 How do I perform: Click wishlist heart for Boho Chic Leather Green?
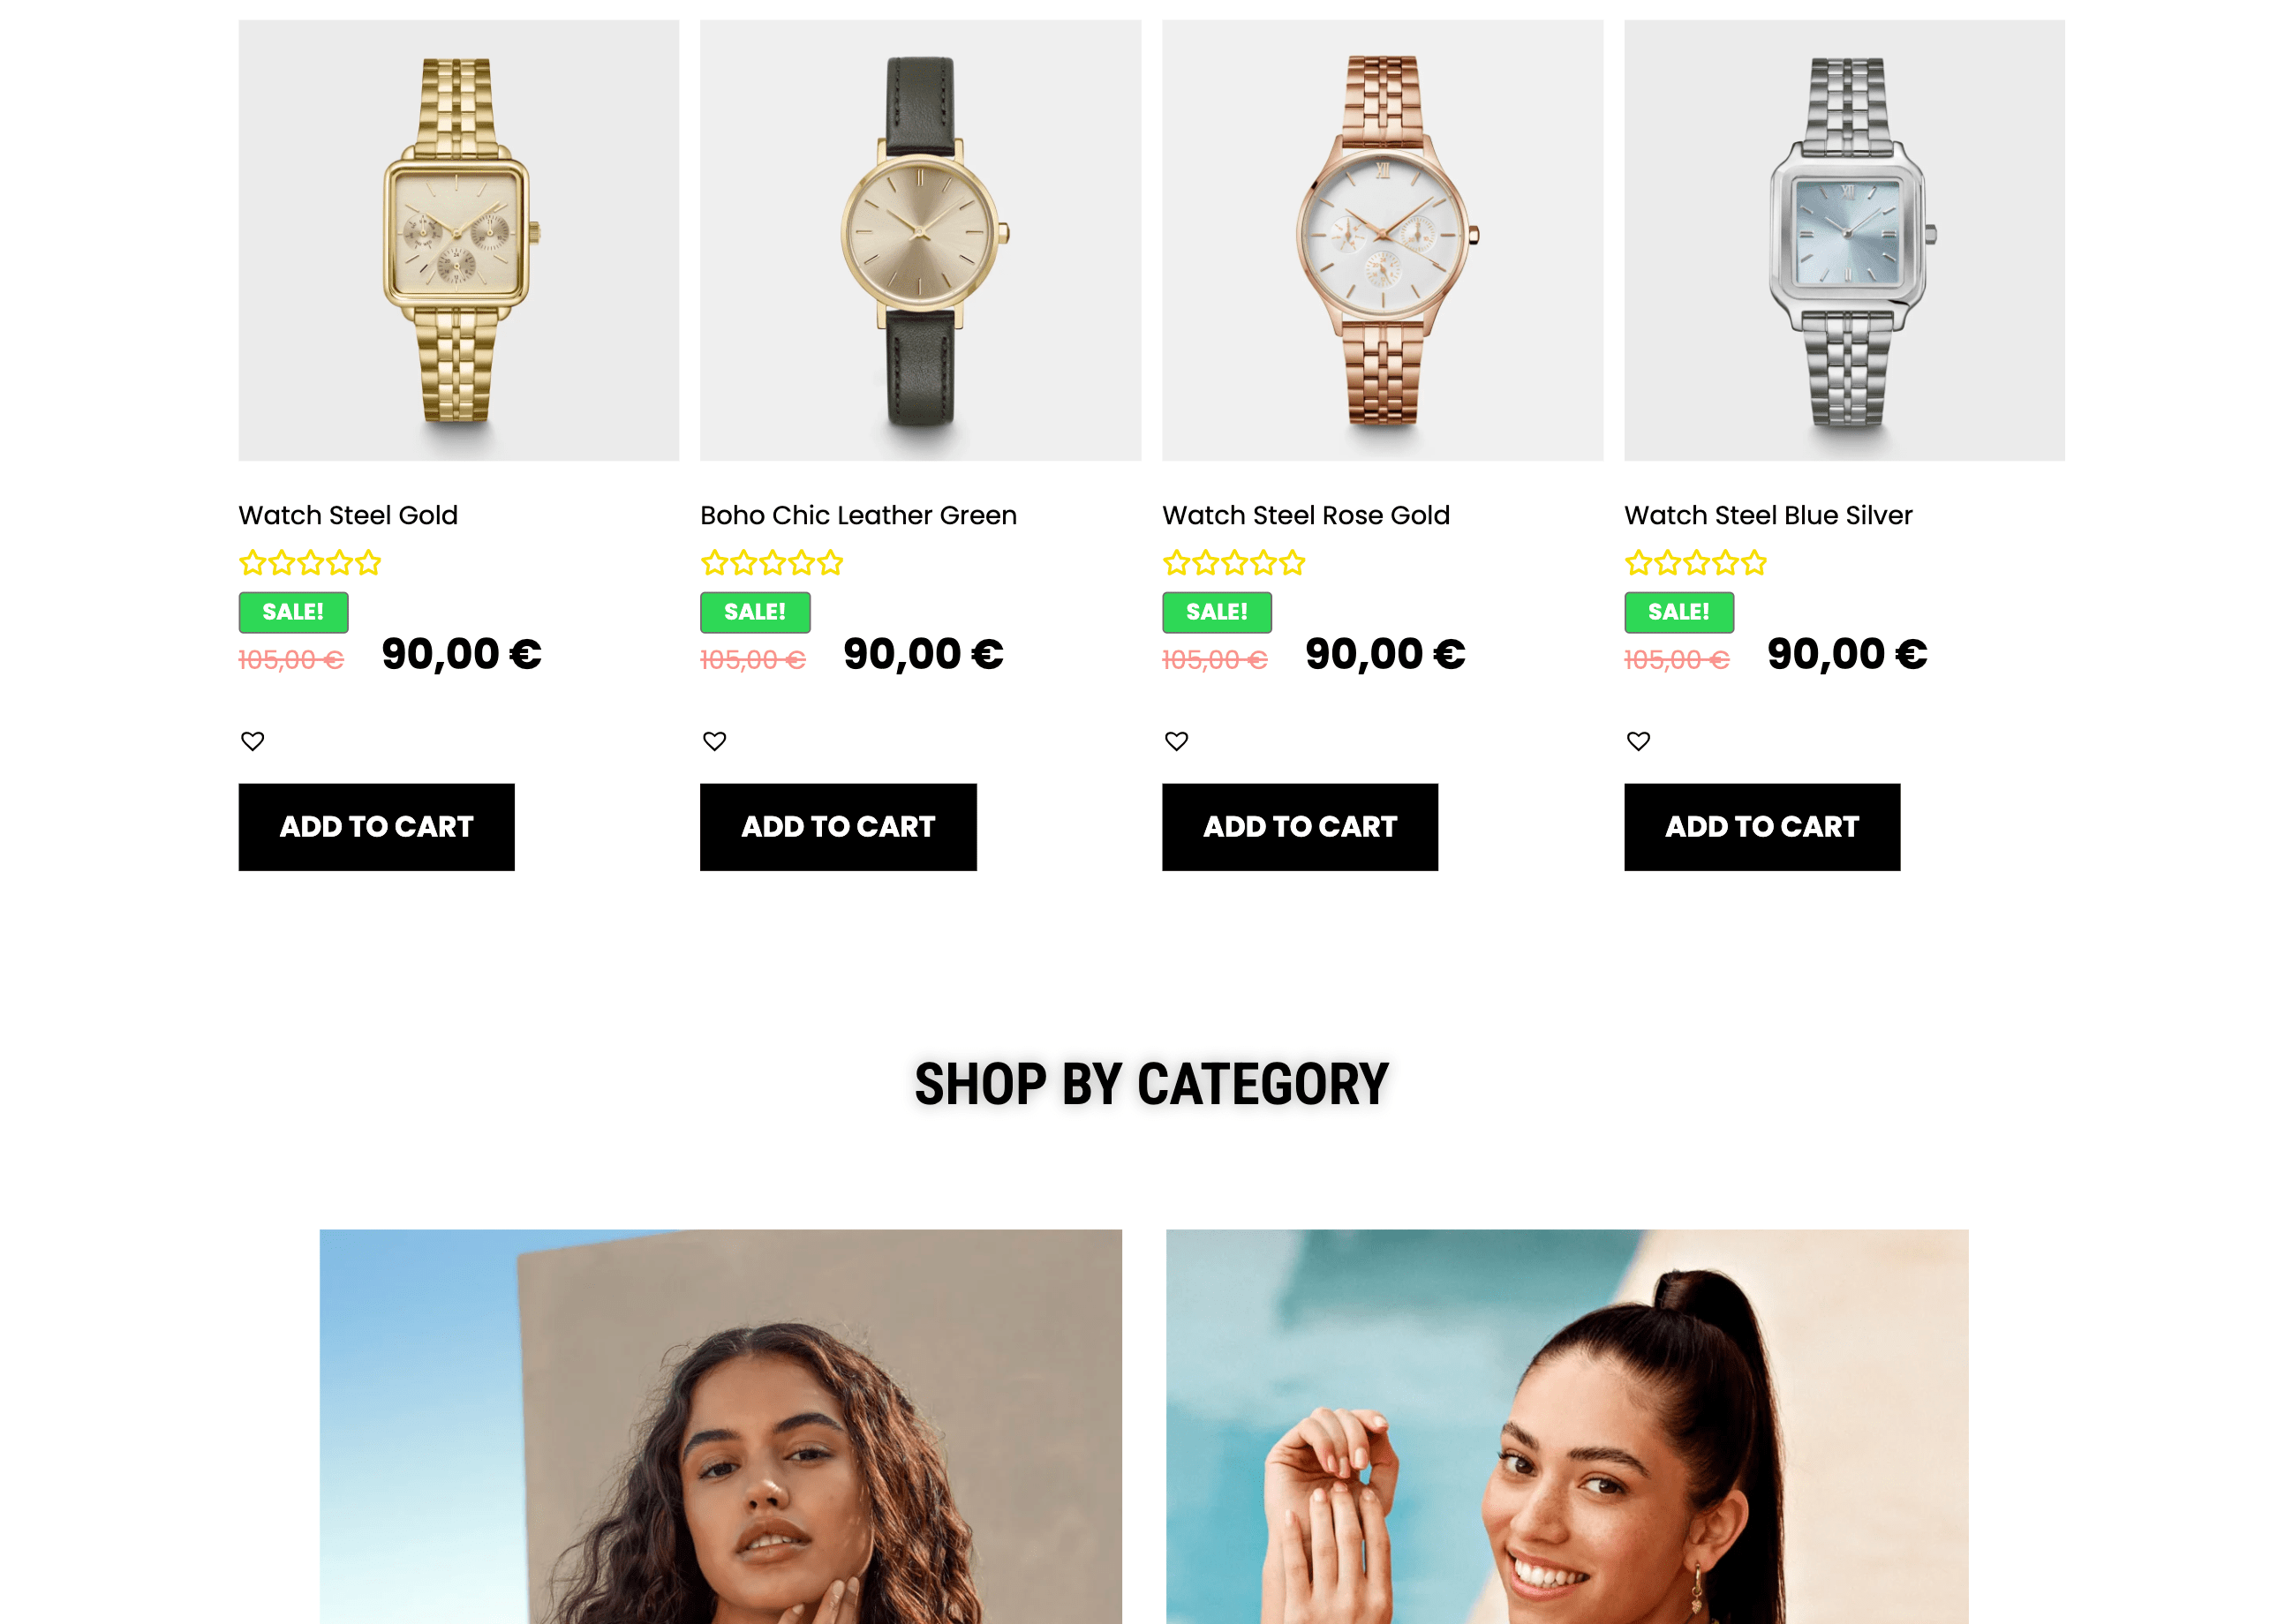click(714, 741)
